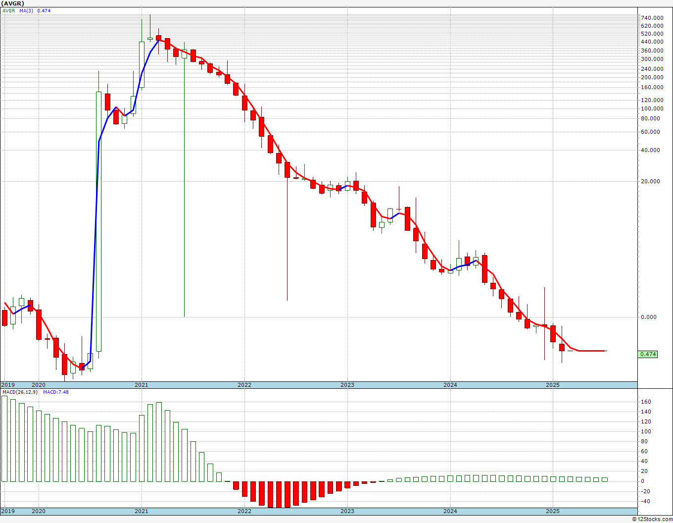Image resolution: width=673 pixels, height=523 pixels.
Task: Select 2024 on the price chart time axis
Action: (x=450, y=385)
